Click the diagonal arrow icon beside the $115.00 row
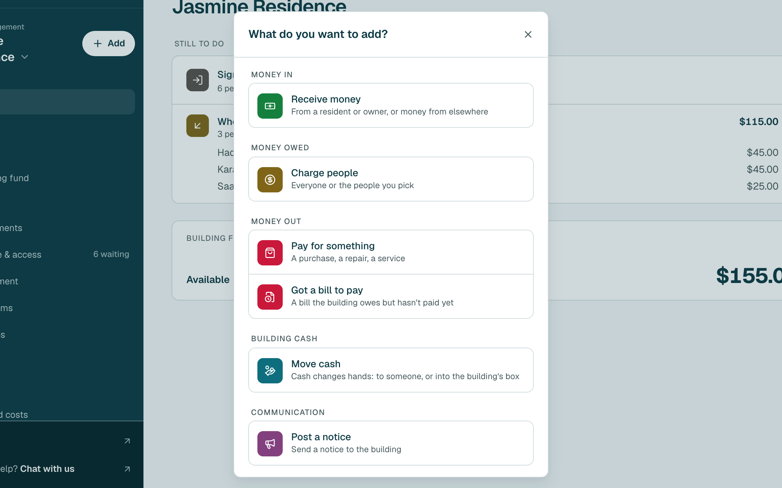 tap(197, 126)
